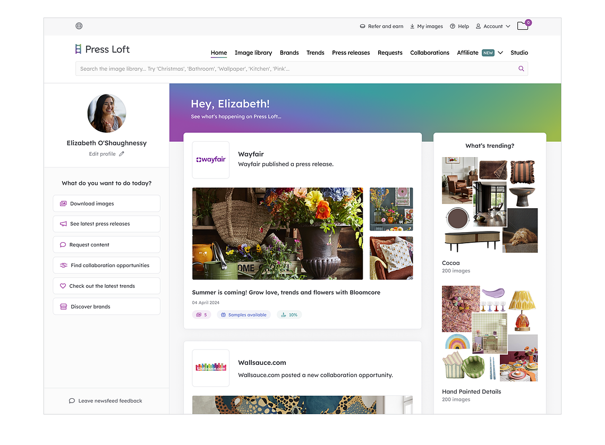
Task: Open the Collaborations menu item
Action: click(x=429, y=53)
